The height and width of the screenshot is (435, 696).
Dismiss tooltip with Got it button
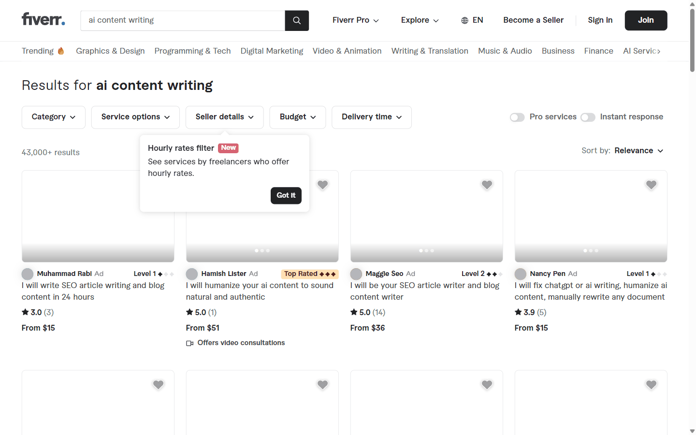click(x=286, y=196)
